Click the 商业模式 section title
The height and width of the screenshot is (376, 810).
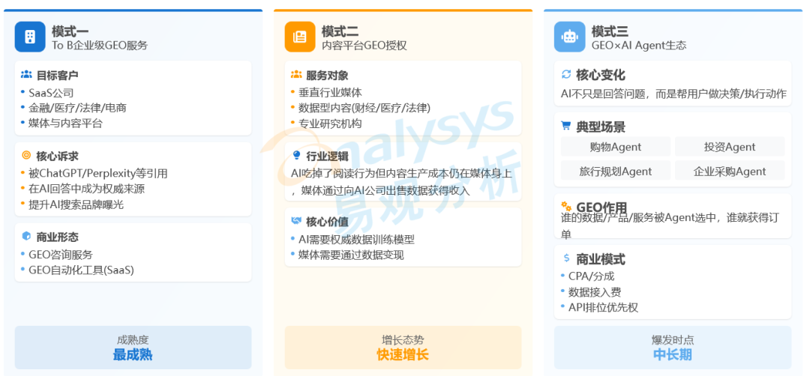[601, 258]
